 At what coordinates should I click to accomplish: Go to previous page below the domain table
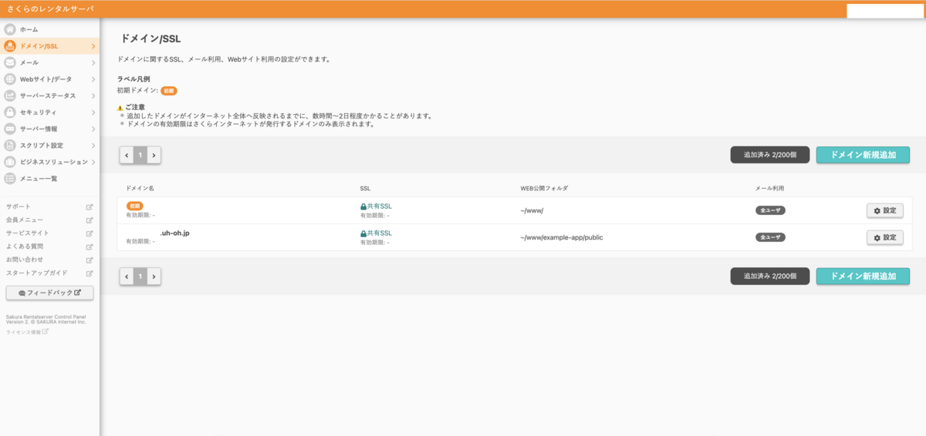[x=127, y=276]
